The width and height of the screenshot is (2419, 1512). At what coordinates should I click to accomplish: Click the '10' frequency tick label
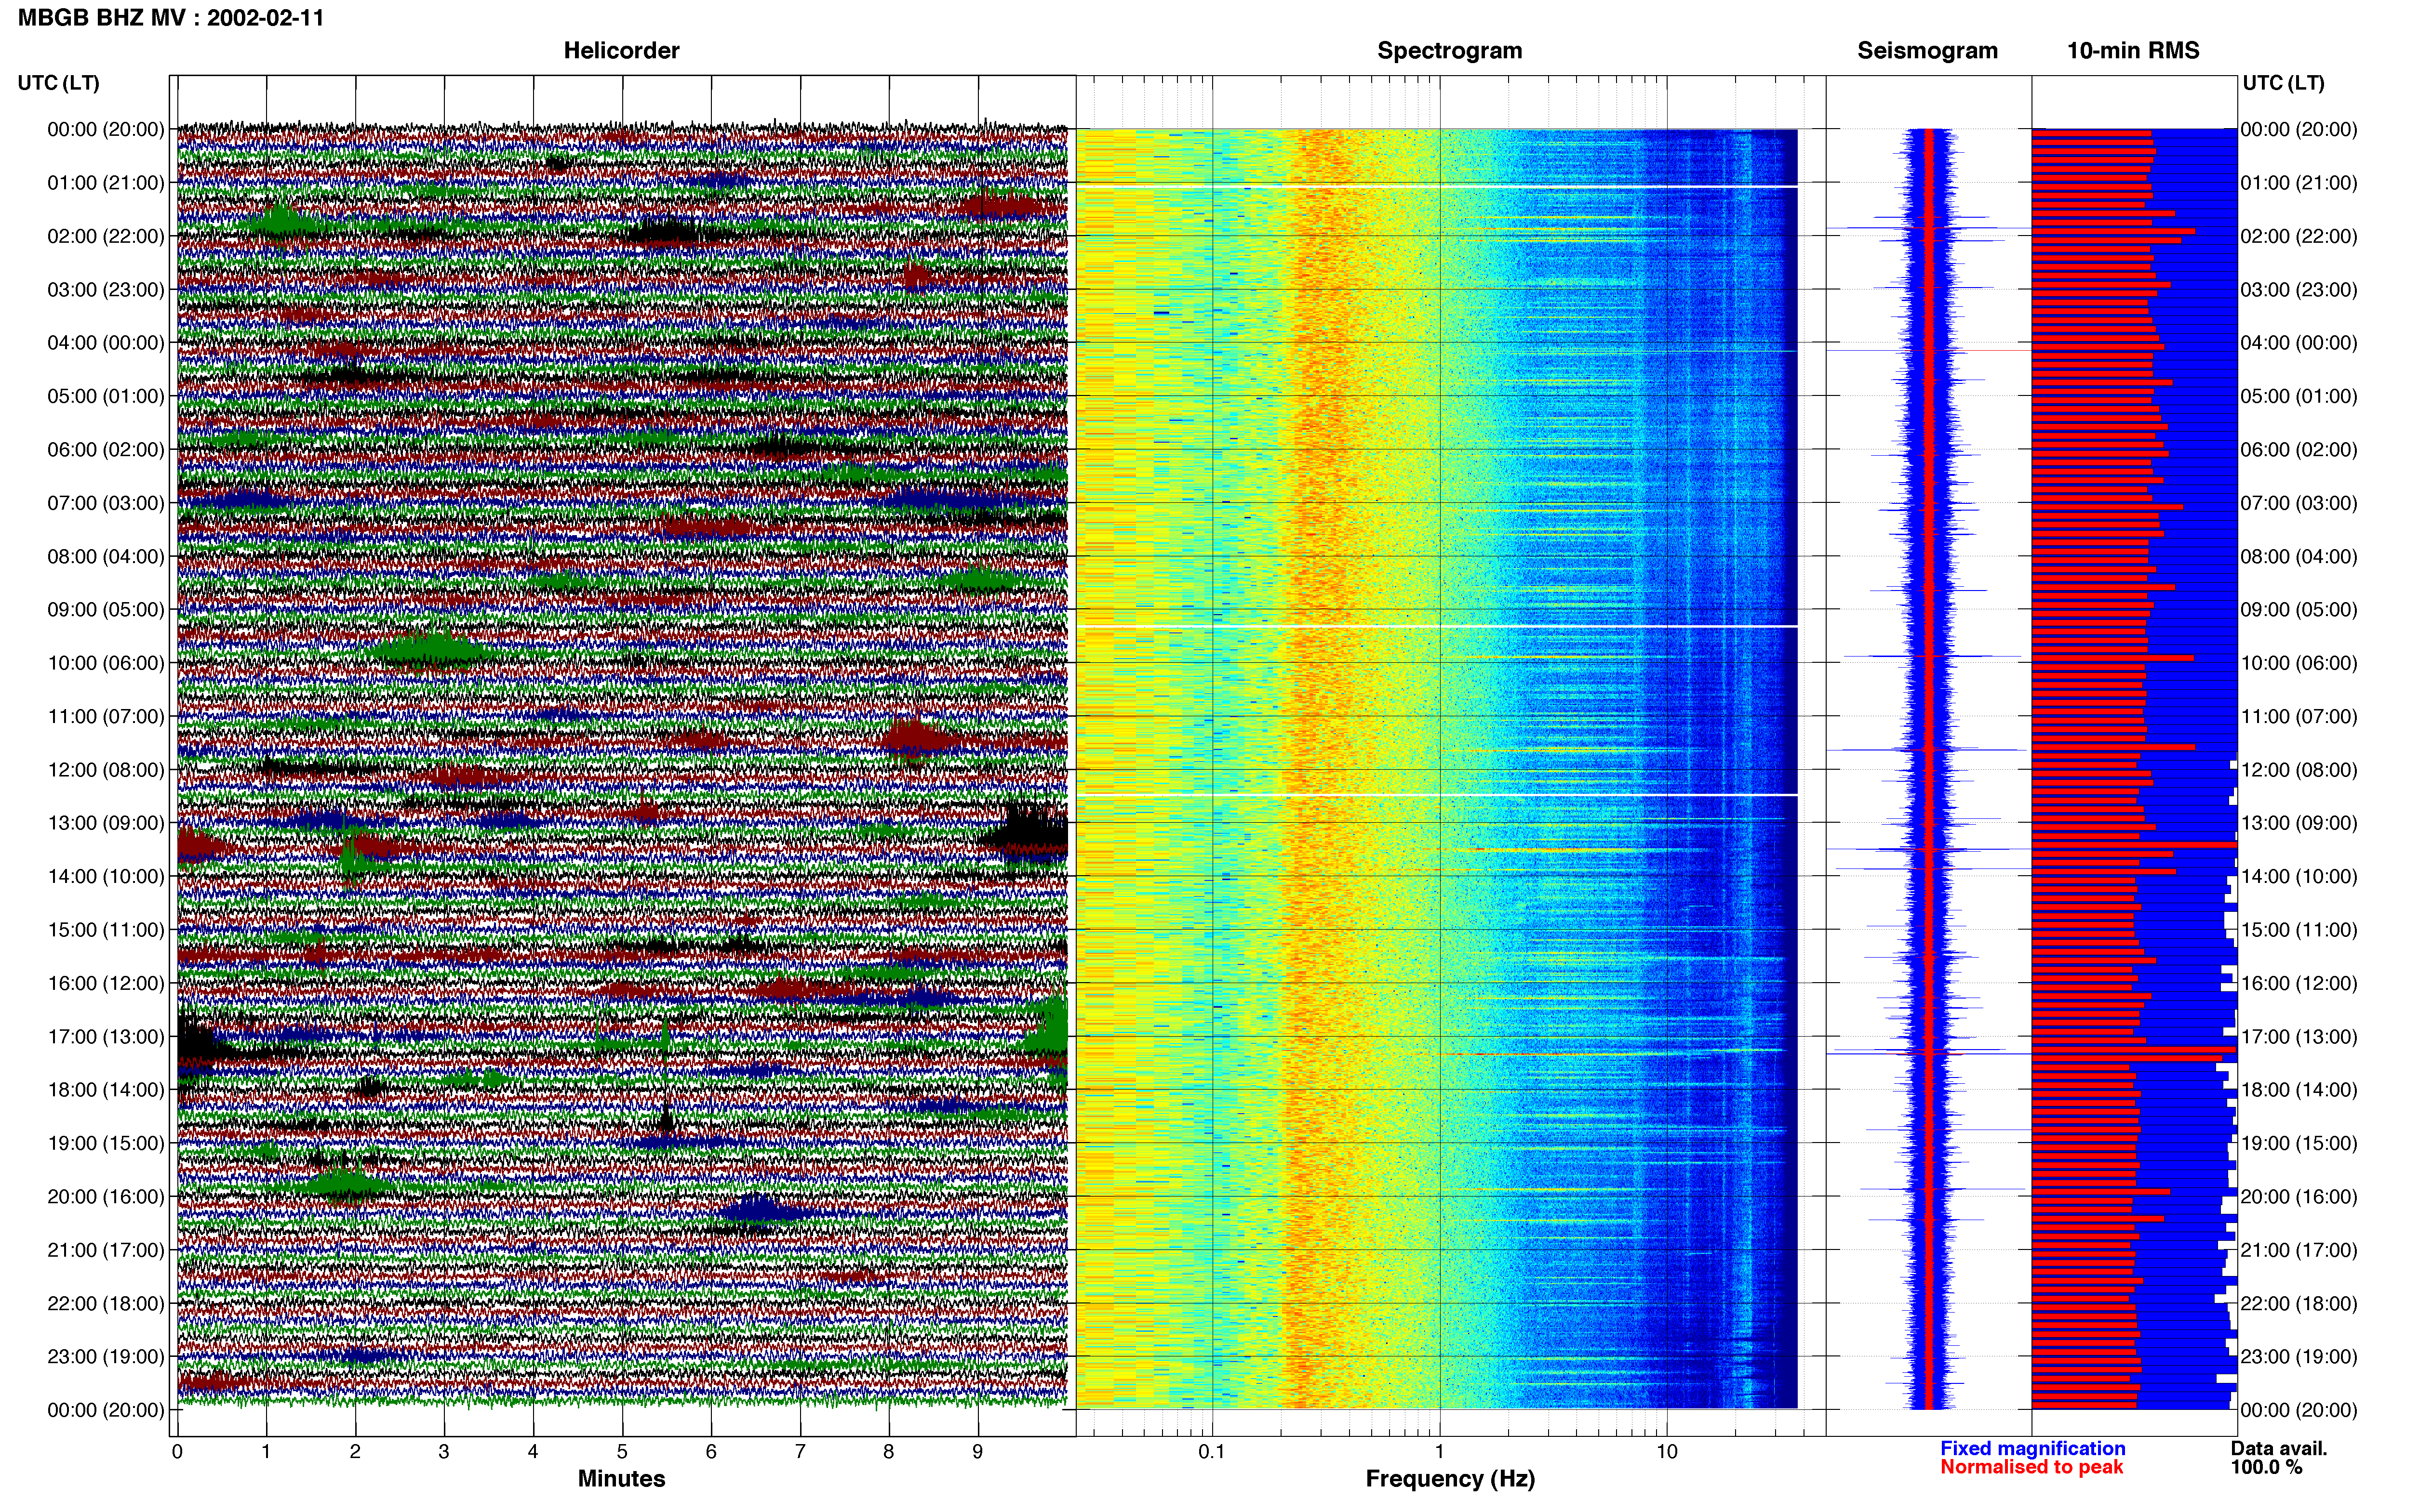pyautogui.click(x=1667, y=1452)
